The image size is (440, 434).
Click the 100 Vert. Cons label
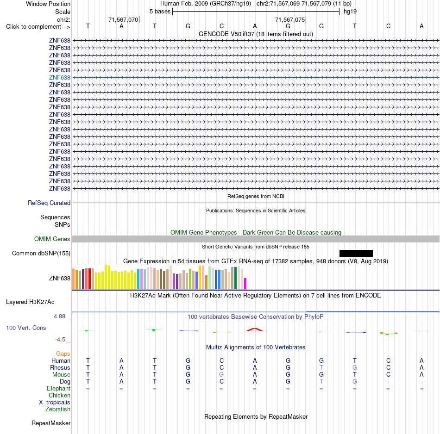point(26,328)
